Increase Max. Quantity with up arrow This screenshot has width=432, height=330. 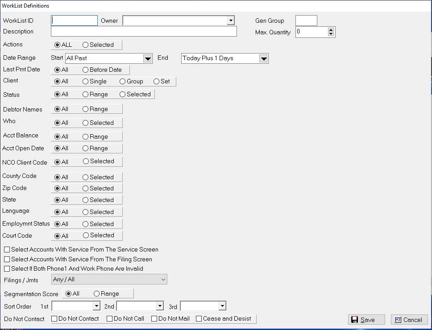(x=331, y=30)
